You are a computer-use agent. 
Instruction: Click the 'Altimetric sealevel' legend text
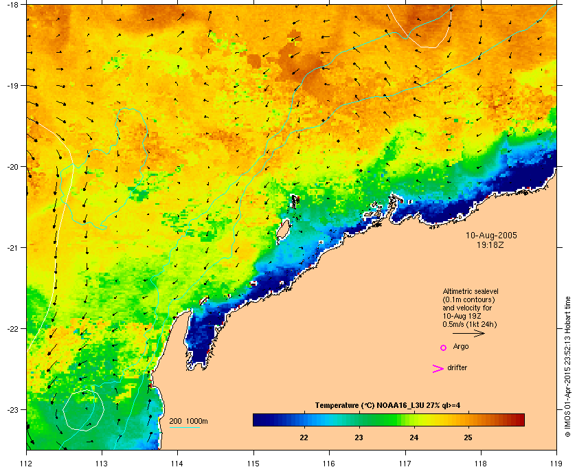click(471, 291)
